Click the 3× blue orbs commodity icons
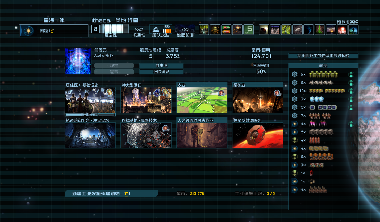The image size is (380, 222). (x=316, y=99)
